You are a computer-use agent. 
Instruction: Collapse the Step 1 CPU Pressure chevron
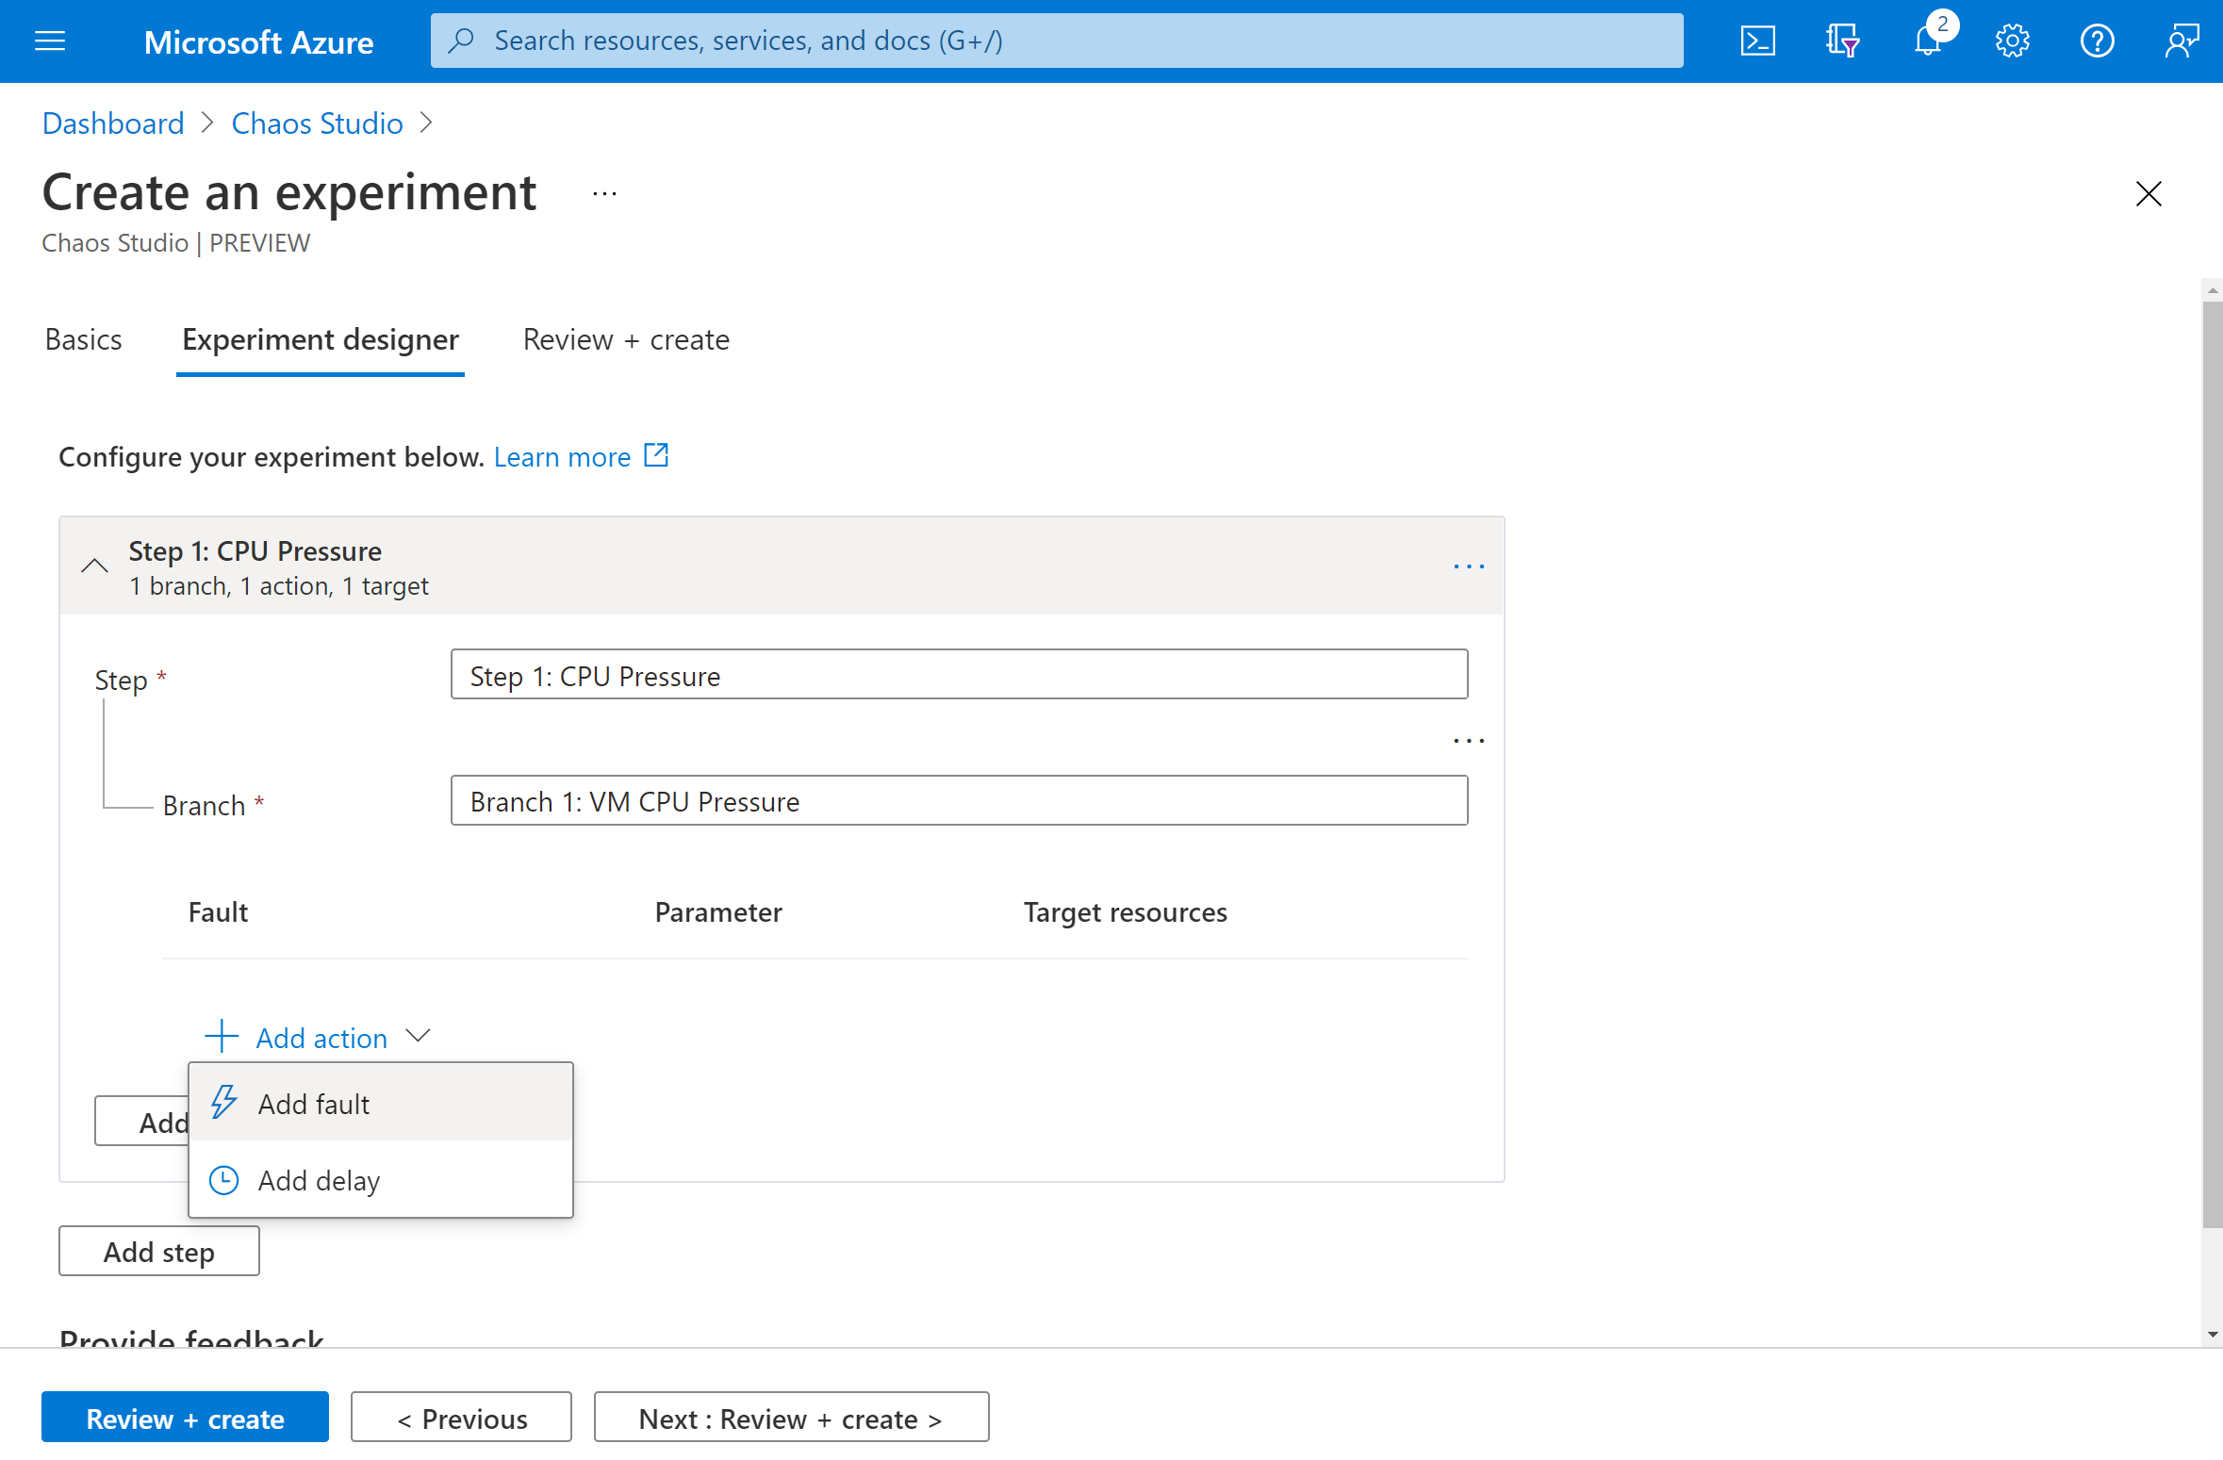click(x=94, y=566)
